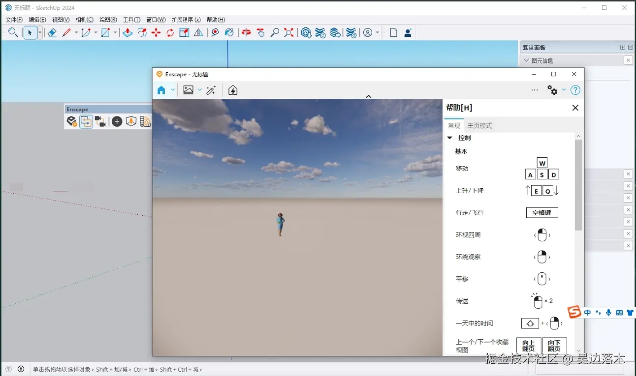636x376 pixels.
Task: Click the Send to LayOut icon
Action: tap(335, 32)
